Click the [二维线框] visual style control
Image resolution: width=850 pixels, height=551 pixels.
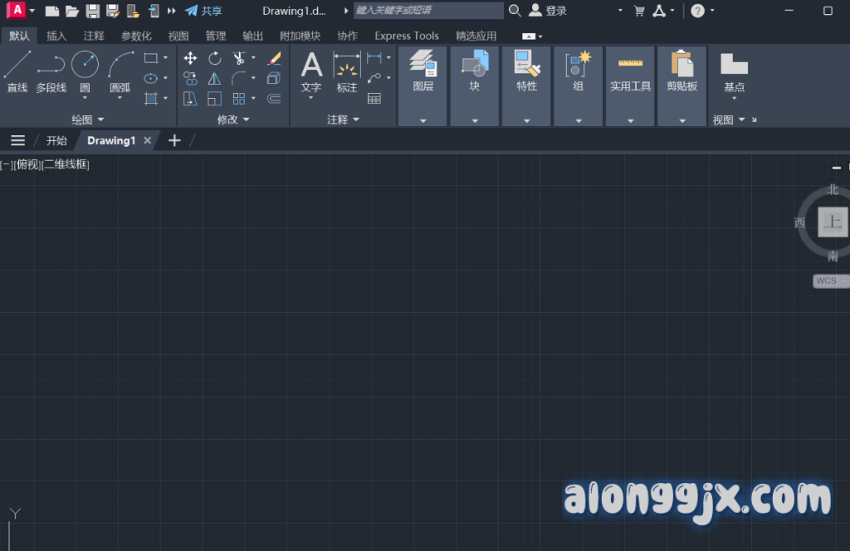pos(66,164)
